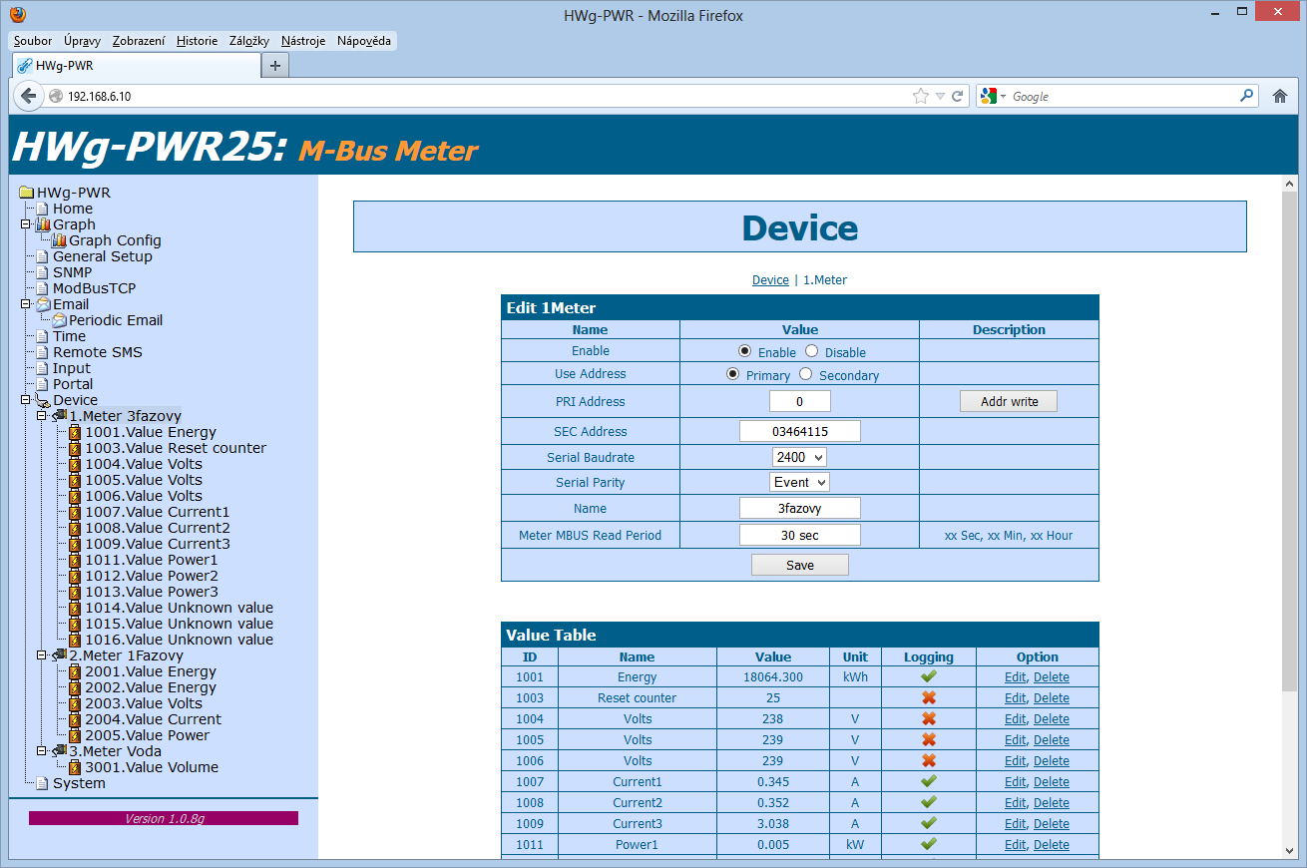Open the Nástroje menu

303,41
